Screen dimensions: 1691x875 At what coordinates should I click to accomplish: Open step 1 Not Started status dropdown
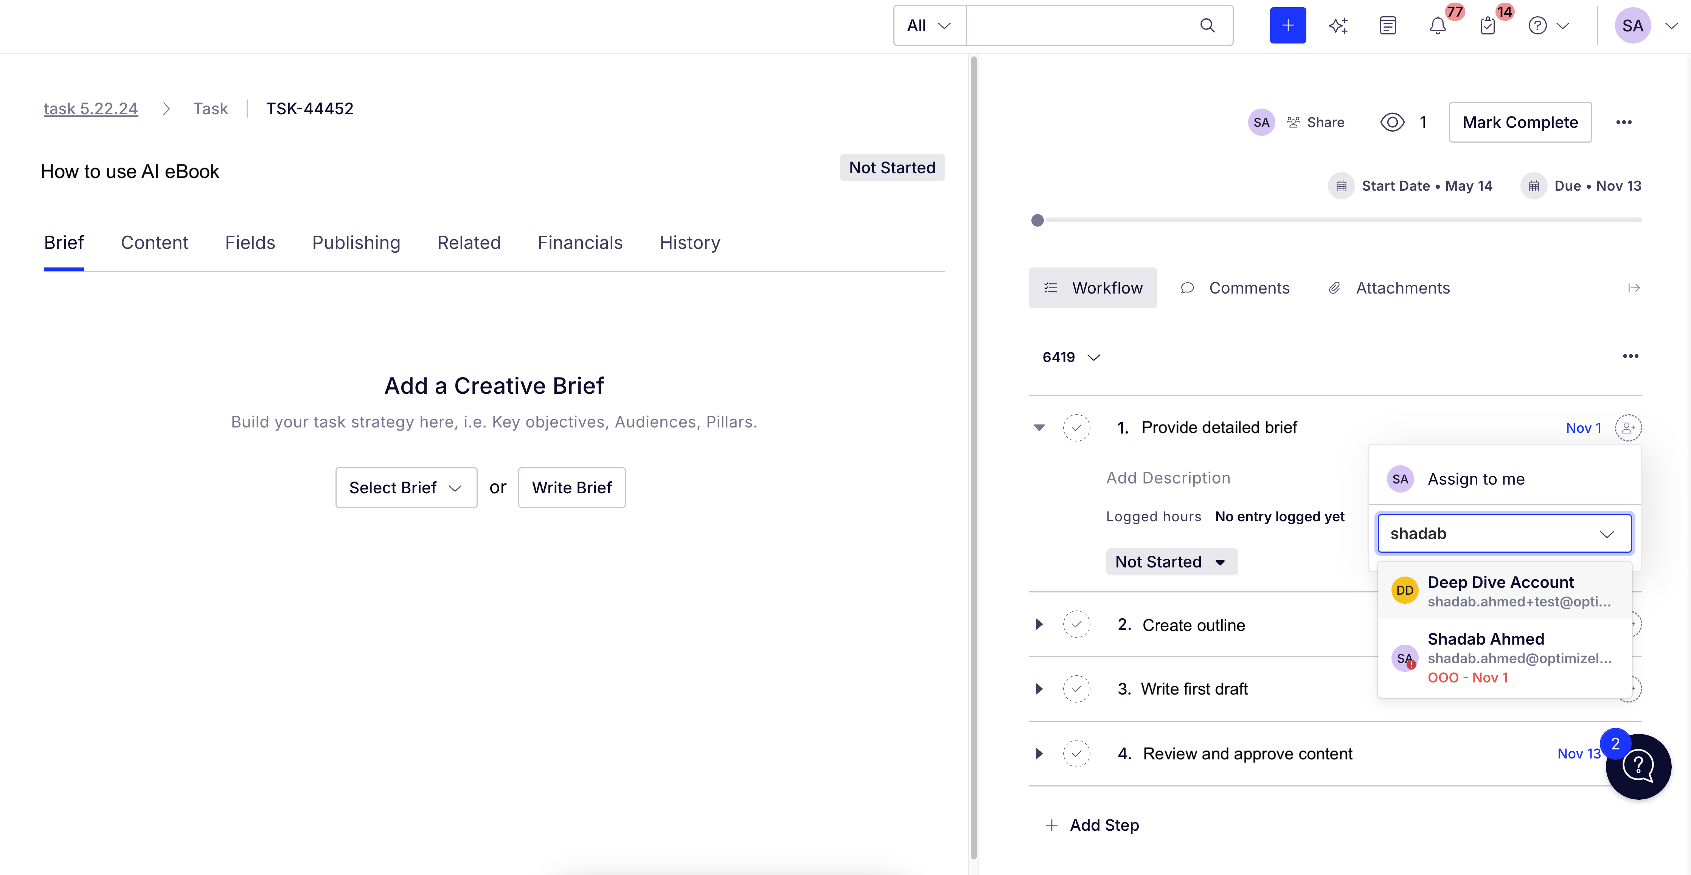point(1172,562)
